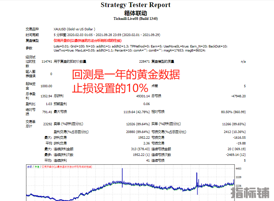Click the 3339 value on chart axis
Viewport: 274px width, 201px height.
point(239,177)
